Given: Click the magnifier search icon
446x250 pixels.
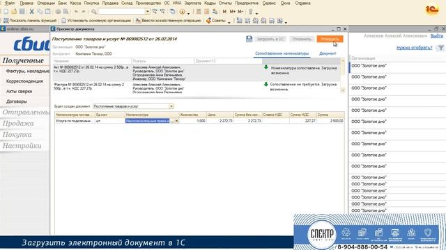Looking at the screenshot, I should click(x=93, y=12).
